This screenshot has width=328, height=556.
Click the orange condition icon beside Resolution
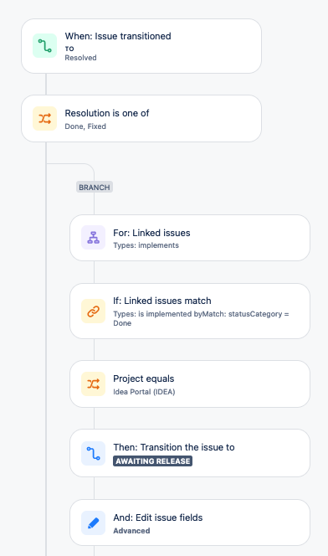click(x=45, y=118)
